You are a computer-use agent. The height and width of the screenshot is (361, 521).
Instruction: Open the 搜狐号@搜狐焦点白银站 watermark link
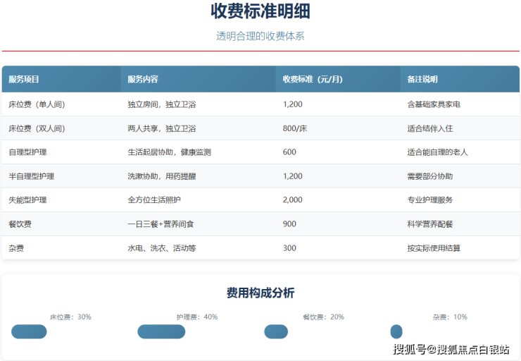(451, 349)
